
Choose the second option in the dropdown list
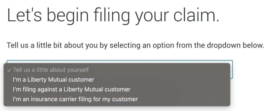pyautogui.click(x=53, y=80)
